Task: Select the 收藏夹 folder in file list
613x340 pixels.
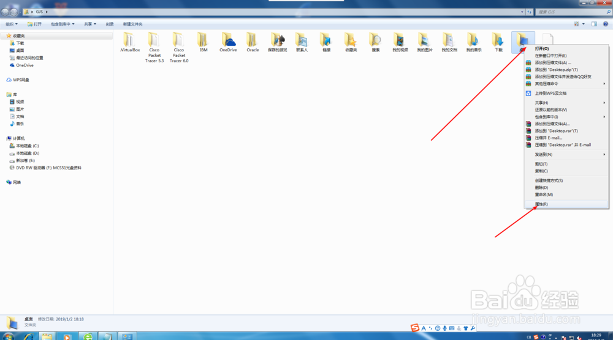Action: tap(351, 42)
